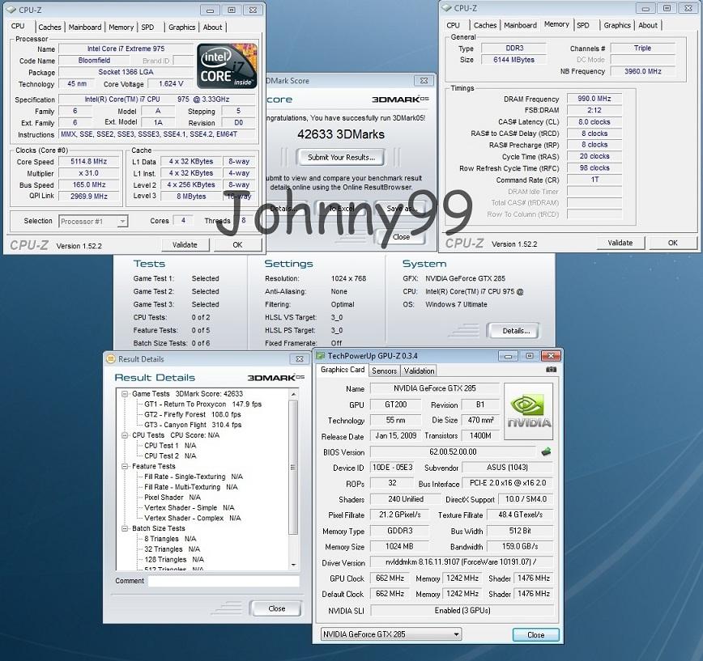The image size is (703, 661).
Task: Select Pixel Shader tree row
Action: click(173, 497)
